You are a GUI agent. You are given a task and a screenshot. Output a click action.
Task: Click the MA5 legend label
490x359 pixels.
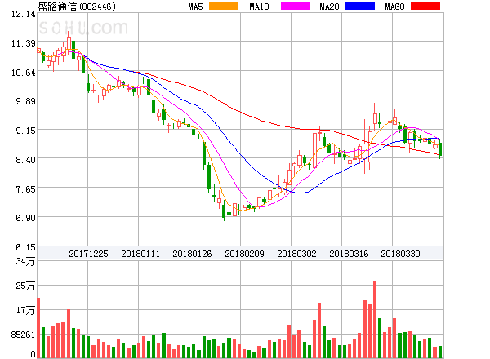pyautogui.click(x=196, y=7)
